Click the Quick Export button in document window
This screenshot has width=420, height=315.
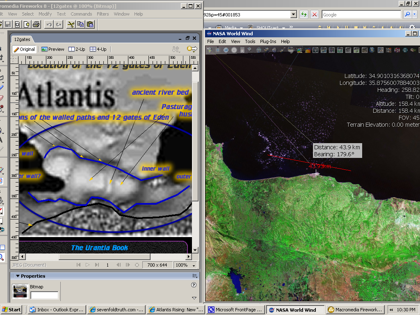click(192, 49)
